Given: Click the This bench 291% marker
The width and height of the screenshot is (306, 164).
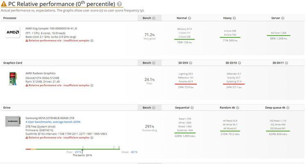Looking at the screenshot, I should tap(82, 155).
